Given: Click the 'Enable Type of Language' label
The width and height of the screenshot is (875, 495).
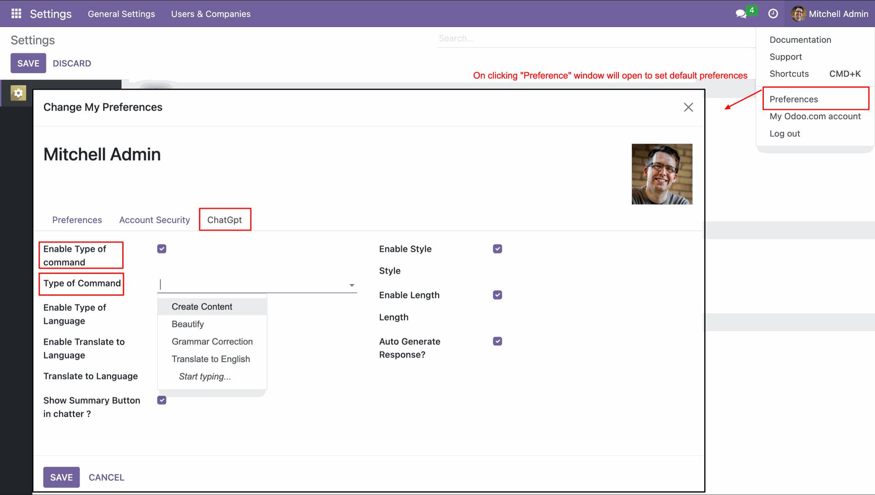Looking at the screenshot, I should pyautogui.click(x=75, y=314).
